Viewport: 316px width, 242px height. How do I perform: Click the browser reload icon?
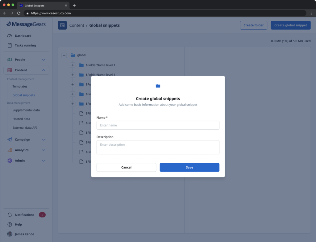click(19, 13)
